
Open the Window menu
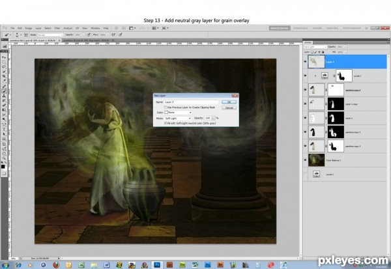tap(96, 28)
